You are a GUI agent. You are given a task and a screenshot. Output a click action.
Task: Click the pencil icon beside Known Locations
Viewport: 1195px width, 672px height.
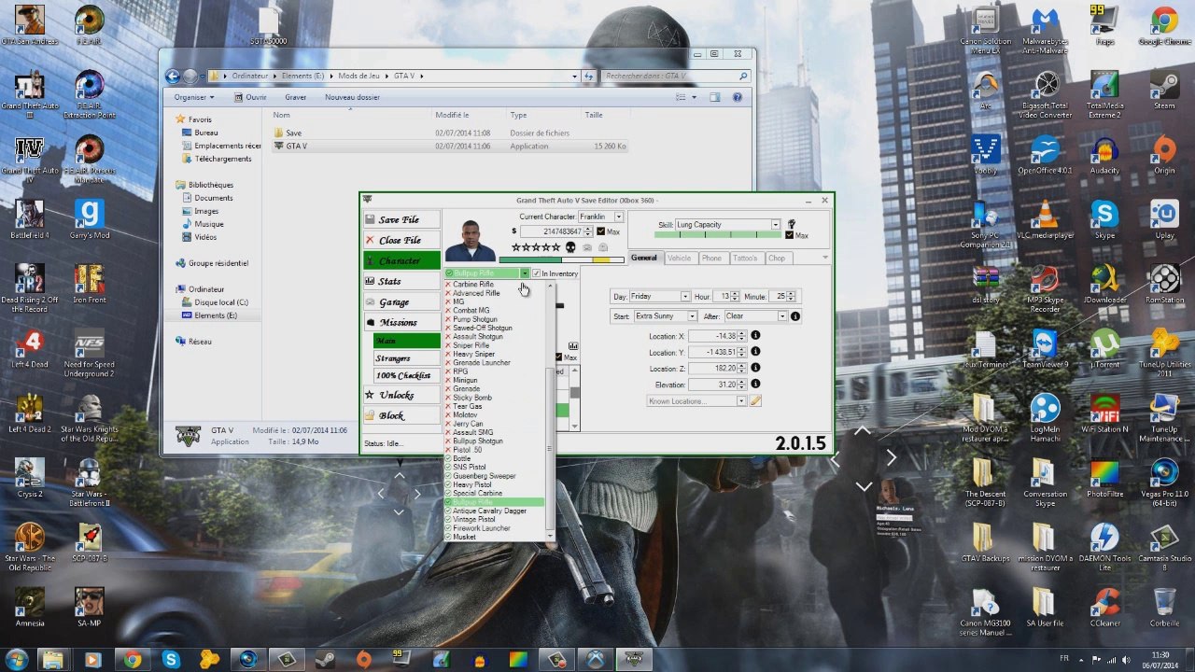(x=755, y=401)
